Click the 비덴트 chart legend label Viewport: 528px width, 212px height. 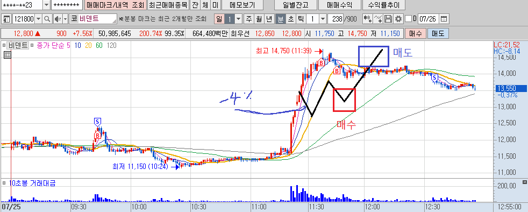click(18, 46)
